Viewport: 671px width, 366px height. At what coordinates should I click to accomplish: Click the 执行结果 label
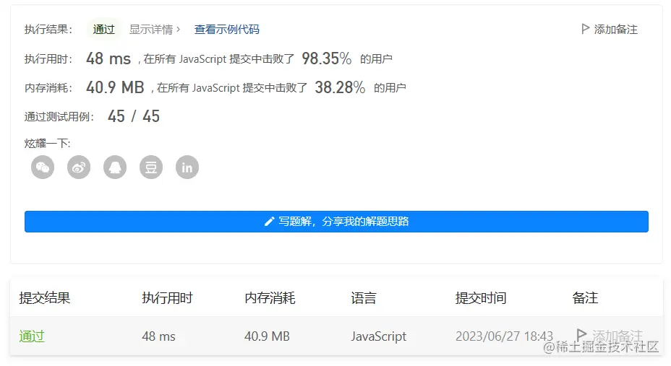pos(48,29)
